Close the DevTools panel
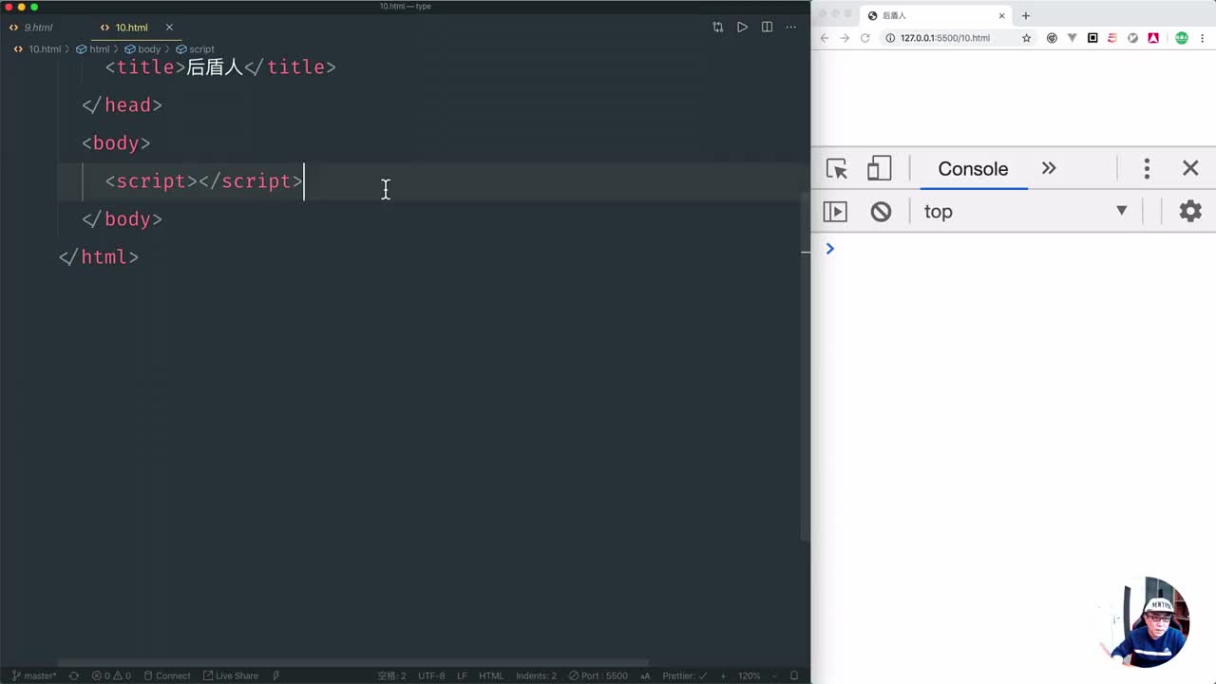 1190,168
